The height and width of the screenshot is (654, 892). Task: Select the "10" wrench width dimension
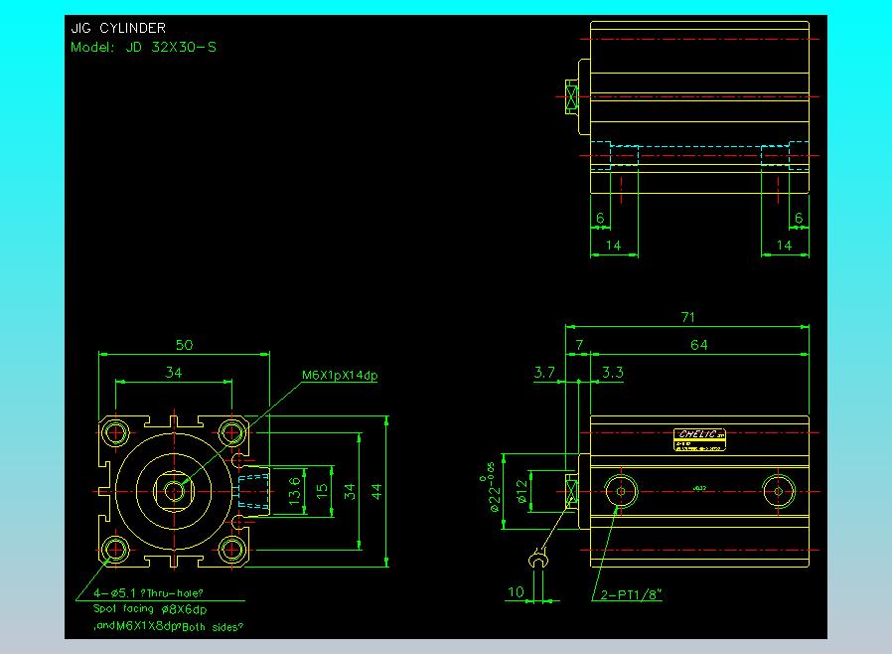(x=516, y=592)
